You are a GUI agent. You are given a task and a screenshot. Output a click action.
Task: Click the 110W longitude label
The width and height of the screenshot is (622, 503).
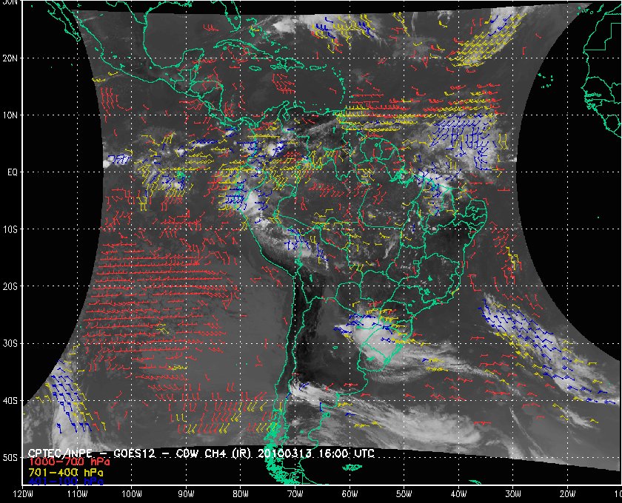[x=77, y=494]
